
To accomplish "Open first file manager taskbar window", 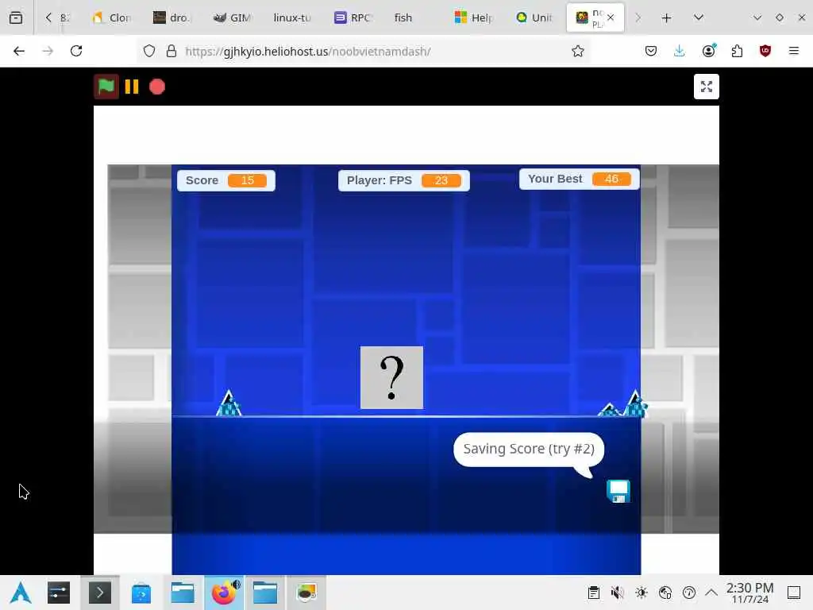I will (x=183, y=593).
